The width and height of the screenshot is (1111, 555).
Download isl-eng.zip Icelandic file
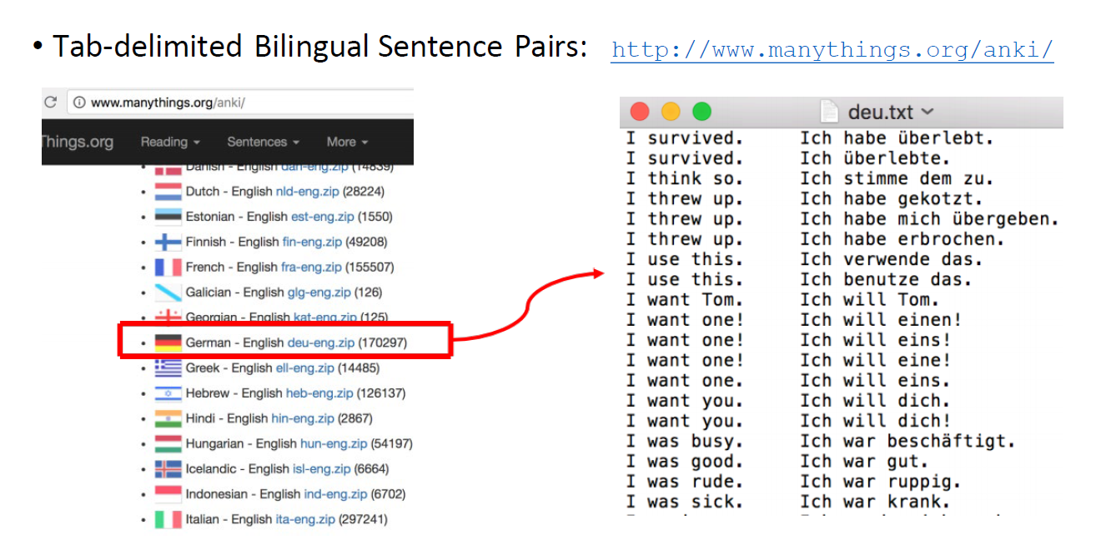tap(322, 468)
